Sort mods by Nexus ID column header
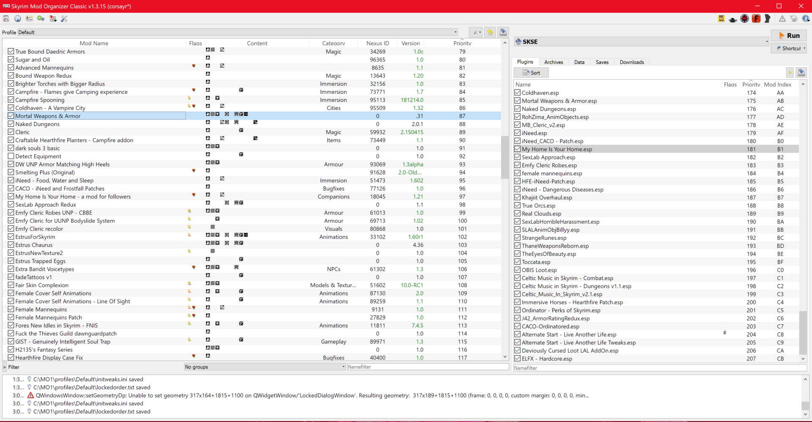This screenshot has height=422, width=812. click(378, 43)
